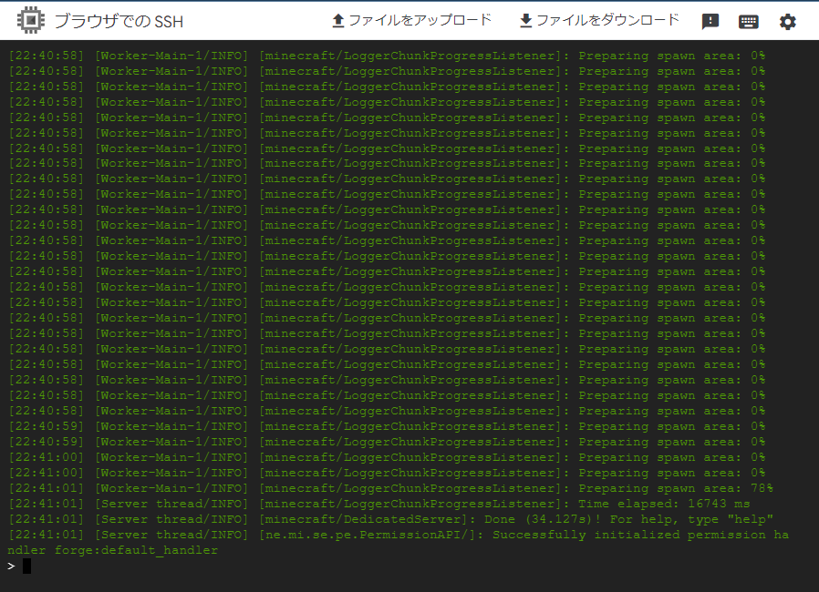Select the 'Preparing spawn area: 78%' text
Viewport: 819px width, 592px height.
676,488
